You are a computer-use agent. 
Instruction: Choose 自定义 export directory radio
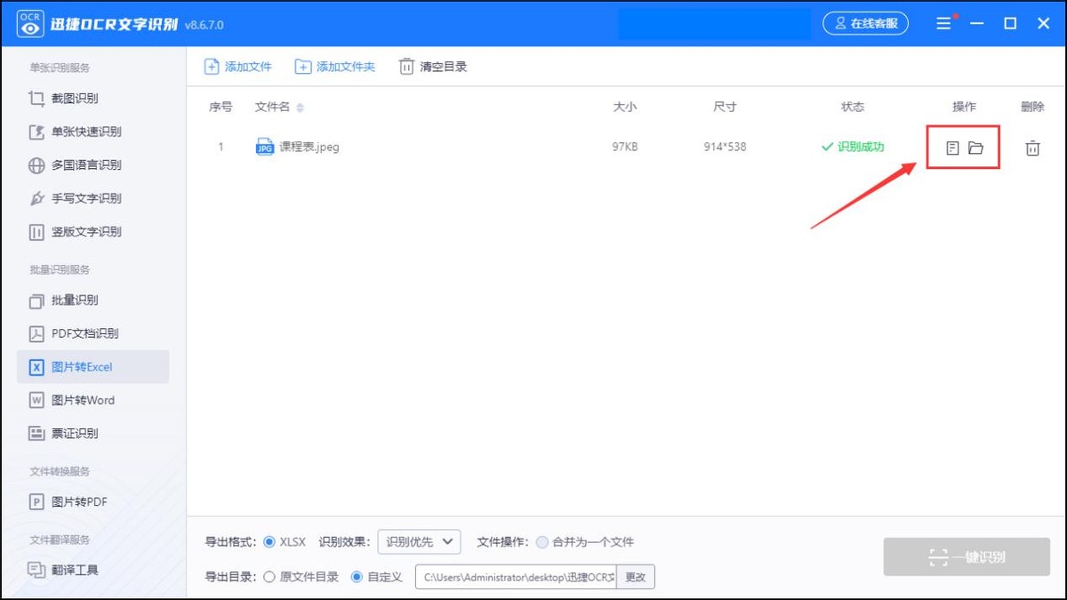coord(357,577)
